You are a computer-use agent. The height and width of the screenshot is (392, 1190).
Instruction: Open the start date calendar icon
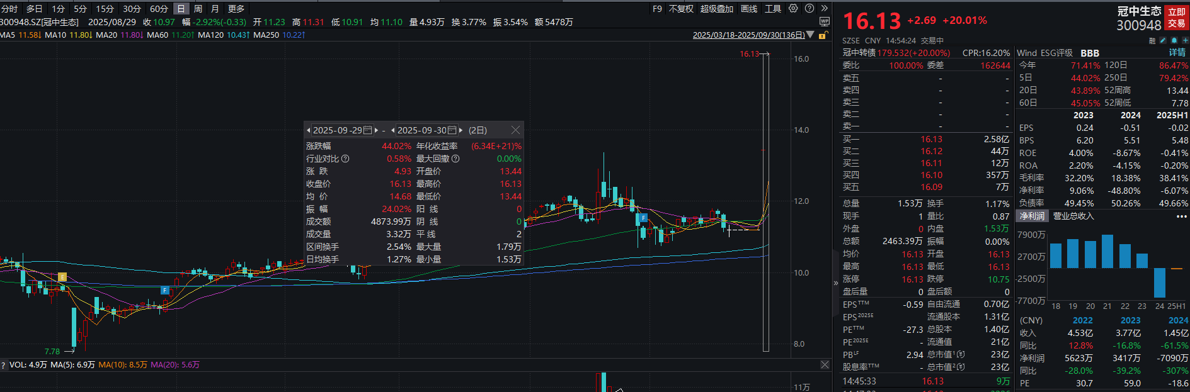[368, 130]
